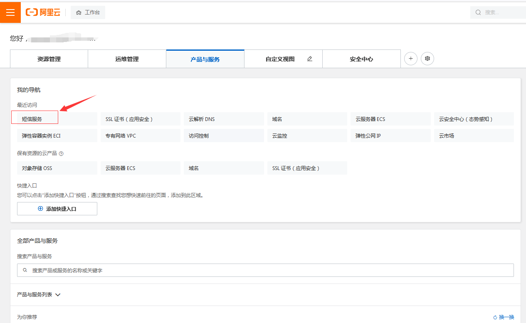526x323 pixels.
Task: Open the orange hamburger navigation menu
Action: [x=10, y=12]
